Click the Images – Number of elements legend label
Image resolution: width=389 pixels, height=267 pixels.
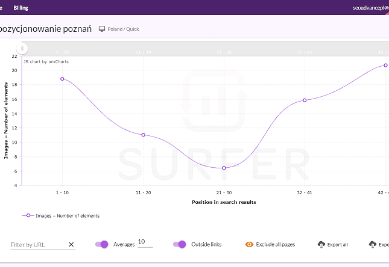(x=68, y=215)
